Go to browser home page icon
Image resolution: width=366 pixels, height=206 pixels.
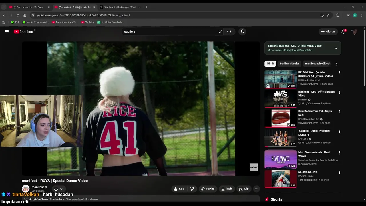[25, 15]
